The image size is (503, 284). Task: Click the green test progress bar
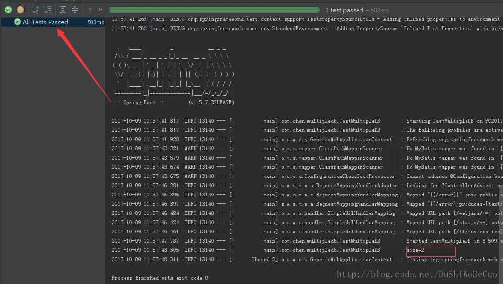click(215, 10)
